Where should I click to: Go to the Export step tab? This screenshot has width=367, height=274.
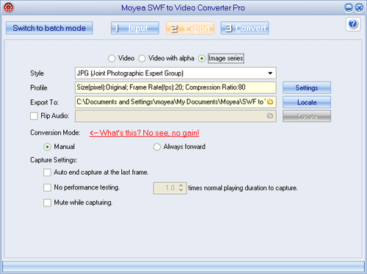coord(190,28)
